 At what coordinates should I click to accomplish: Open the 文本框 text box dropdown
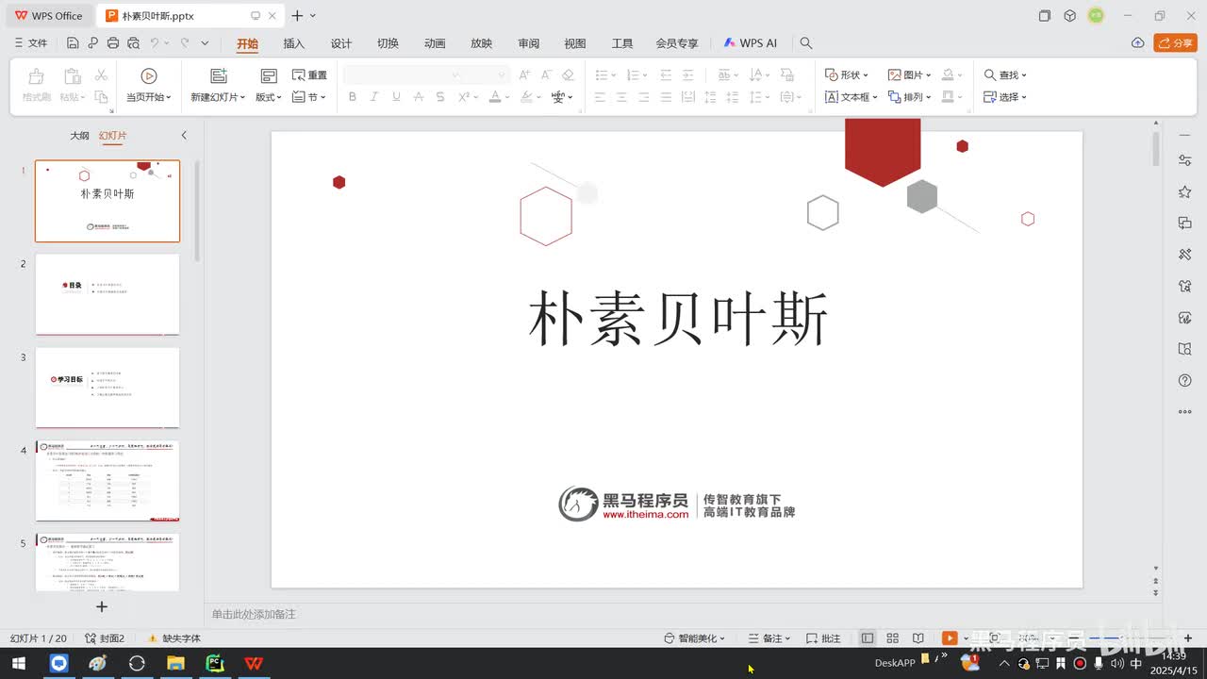[x=852, y=97]
